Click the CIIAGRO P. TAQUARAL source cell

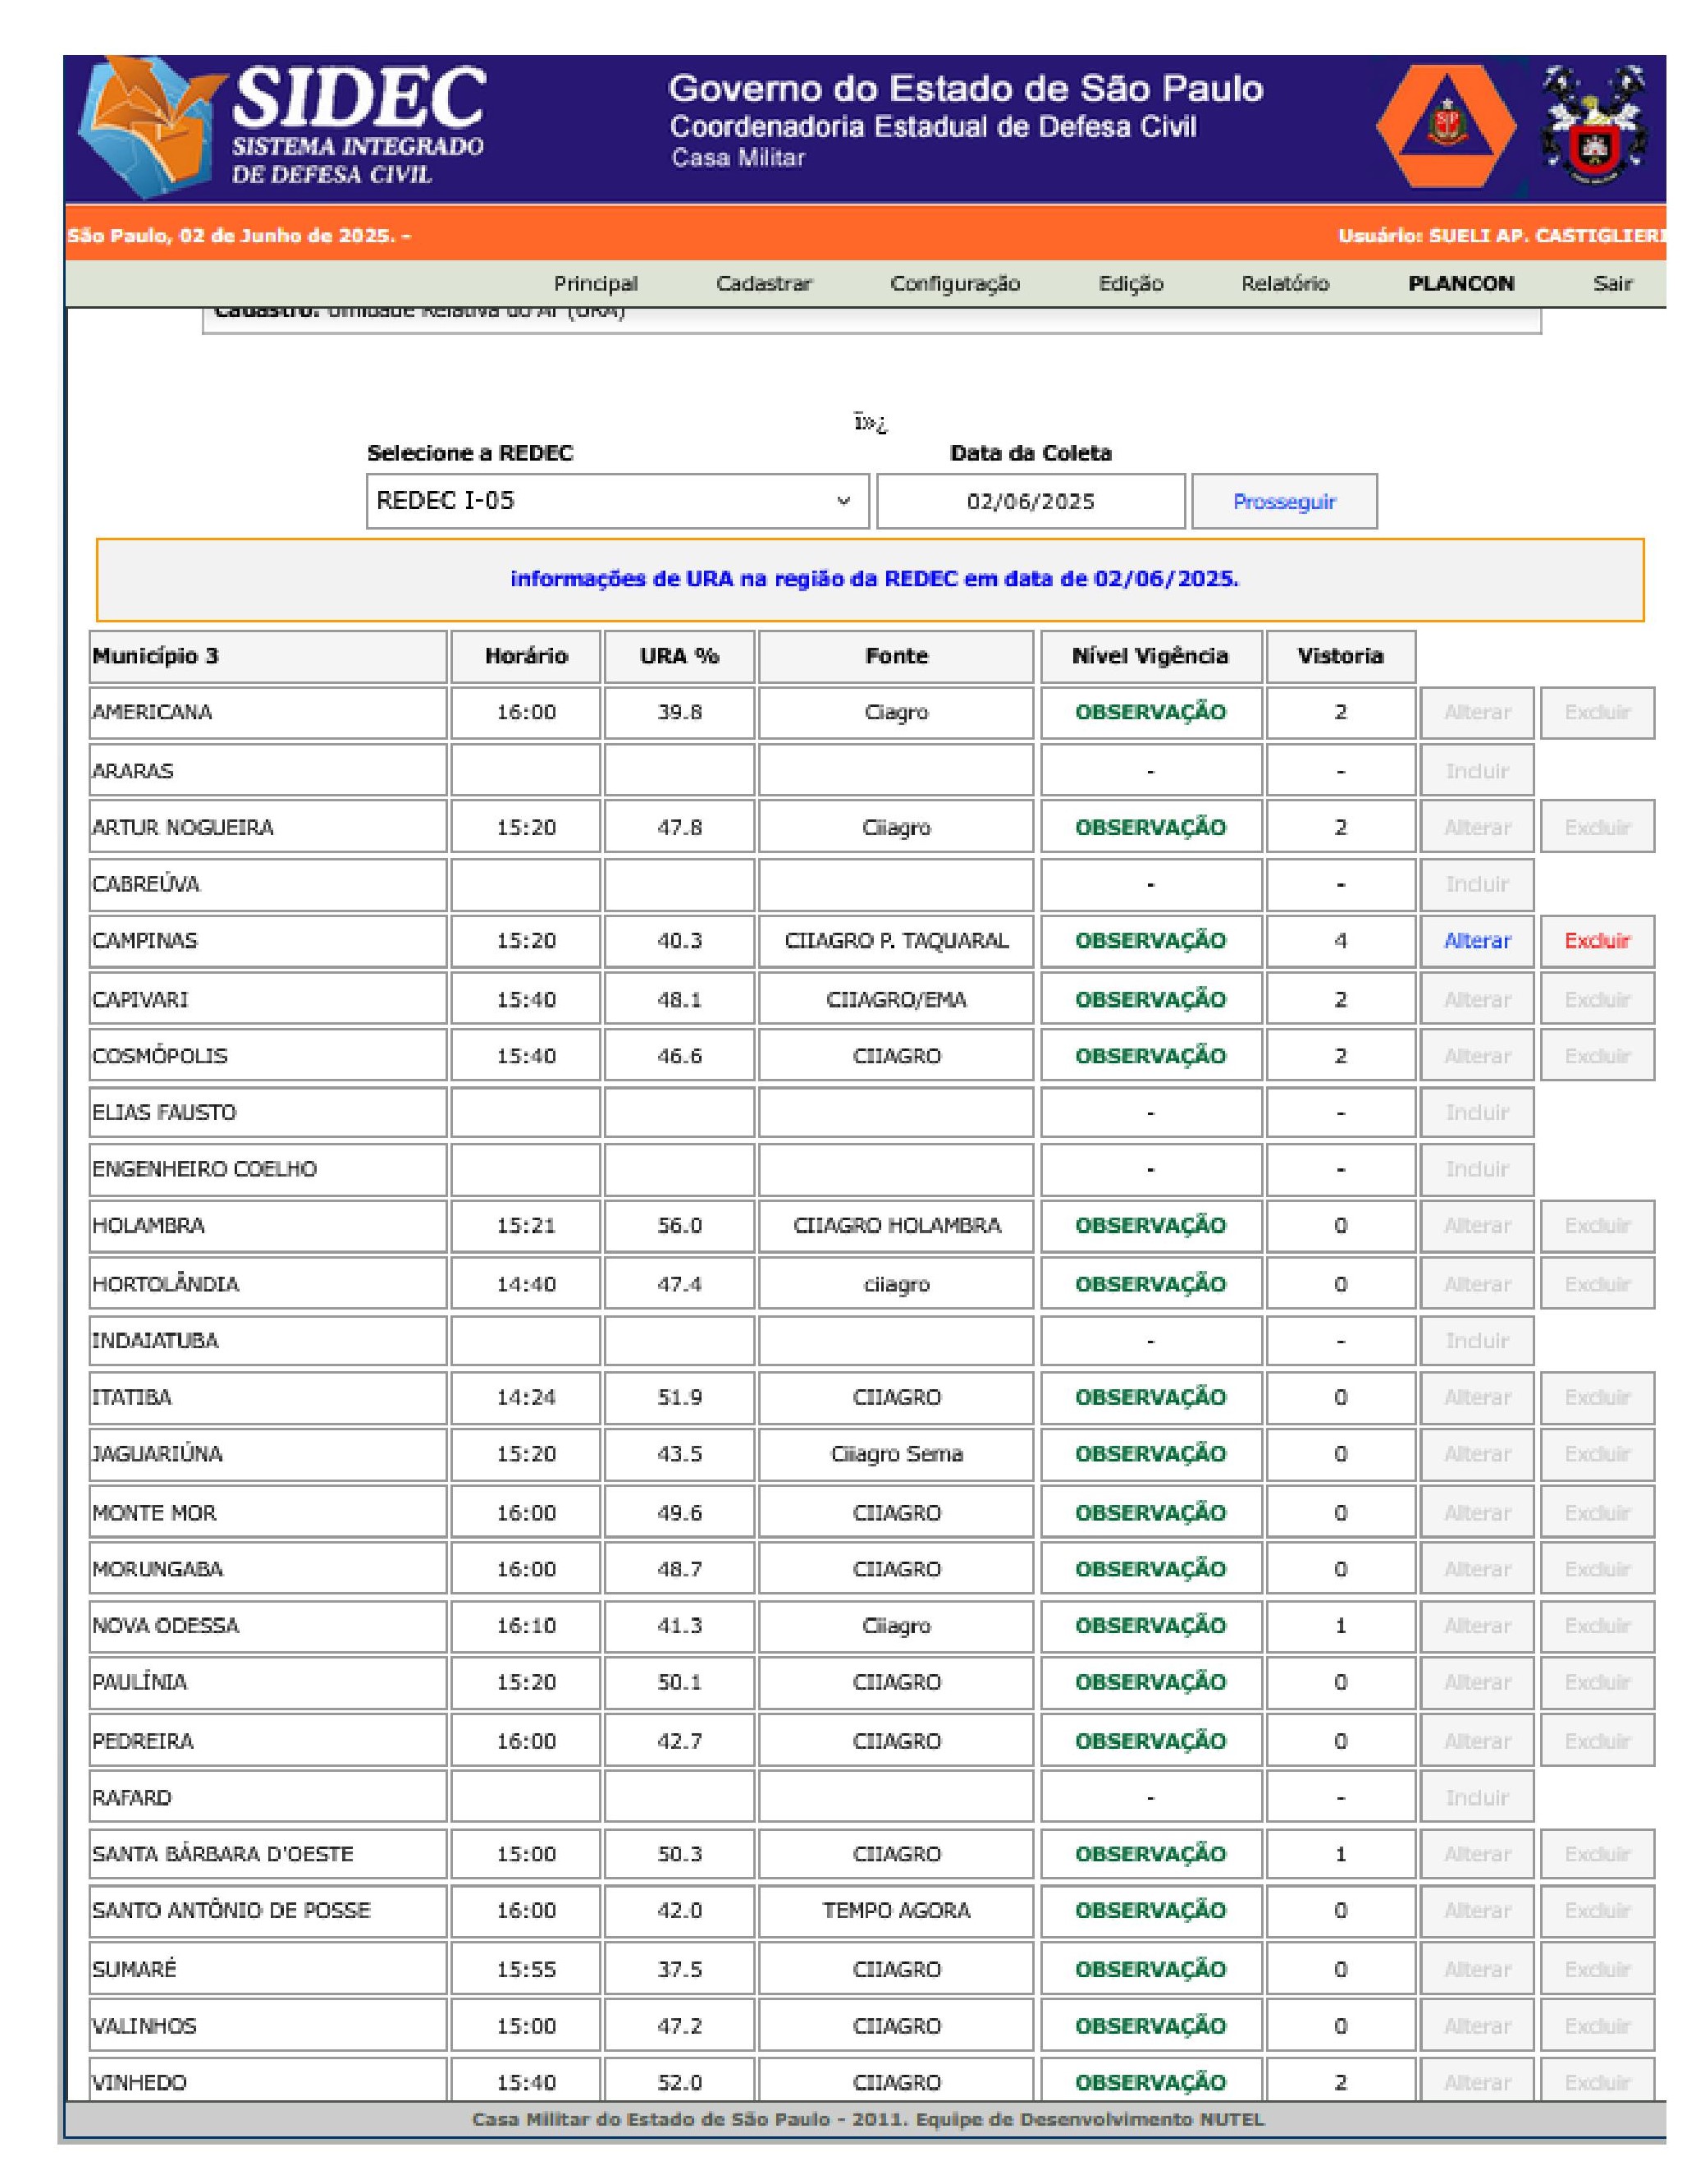coord(897,941)
